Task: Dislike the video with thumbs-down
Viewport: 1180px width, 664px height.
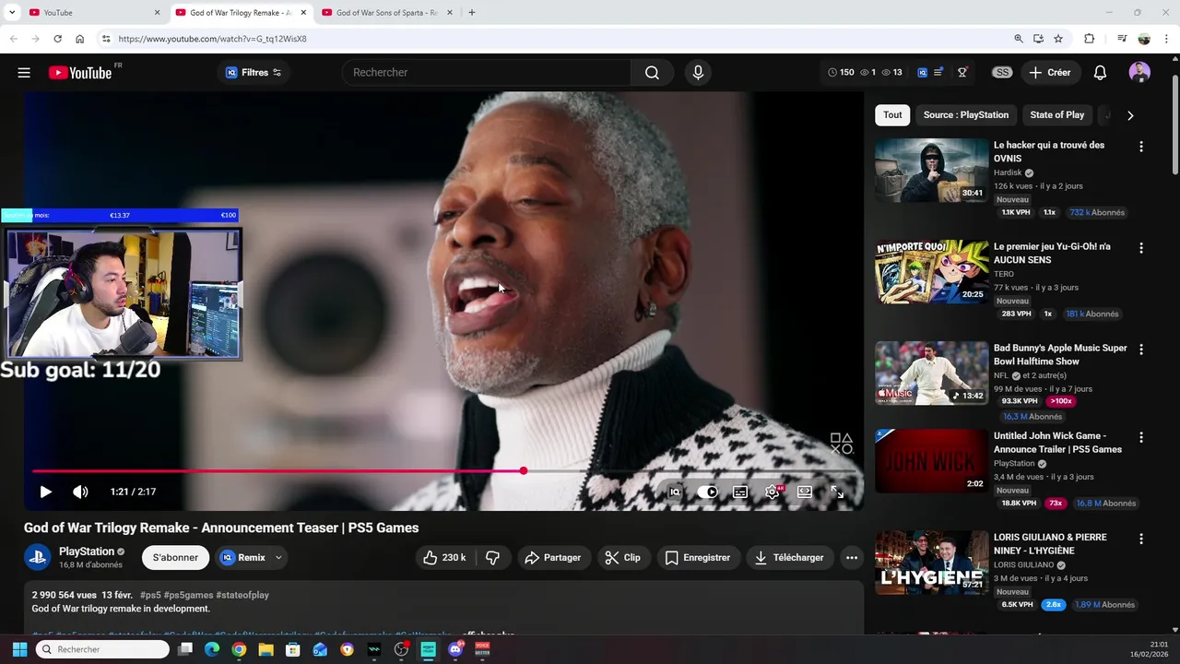Action: click(x=493, y=558)
